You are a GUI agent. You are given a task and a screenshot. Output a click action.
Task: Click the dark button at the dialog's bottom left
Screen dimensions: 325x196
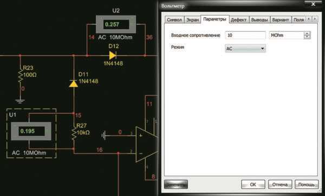(x=175, y=185)
